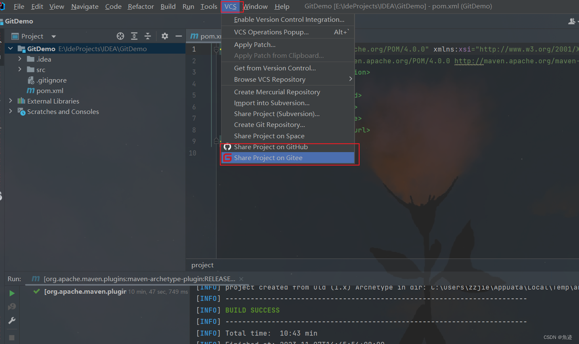The height and width of the screenshot is (344, 579).
Task: Open the Refactor menu
Action: 141,6
